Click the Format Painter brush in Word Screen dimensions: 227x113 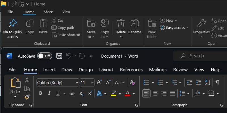pyautogui.click(x=27, y=97)
